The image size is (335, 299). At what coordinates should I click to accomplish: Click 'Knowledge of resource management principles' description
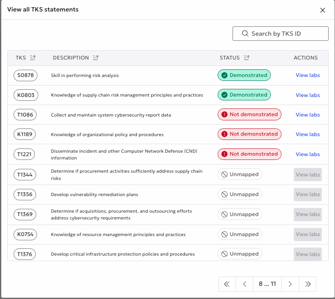[x=118, y=234]
